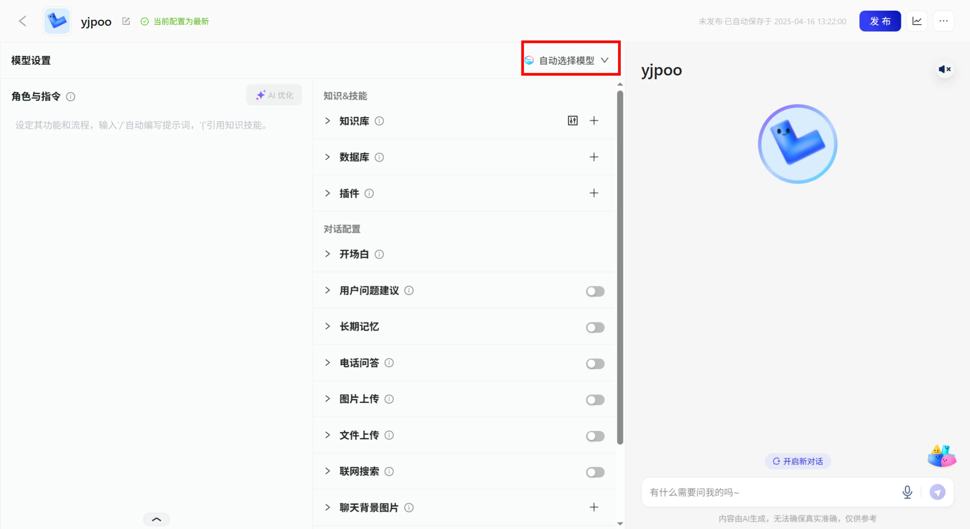Open the 知识库 configuration sliders icon
The width and height of the screenshot is (970, 529).
pos(573,120)
